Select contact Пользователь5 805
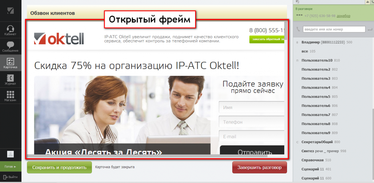 pos(316,96)
